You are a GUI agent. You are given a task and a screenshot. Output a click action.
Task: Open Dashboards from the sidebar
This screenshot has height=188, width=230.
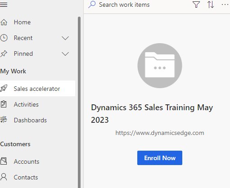(30, 120)
